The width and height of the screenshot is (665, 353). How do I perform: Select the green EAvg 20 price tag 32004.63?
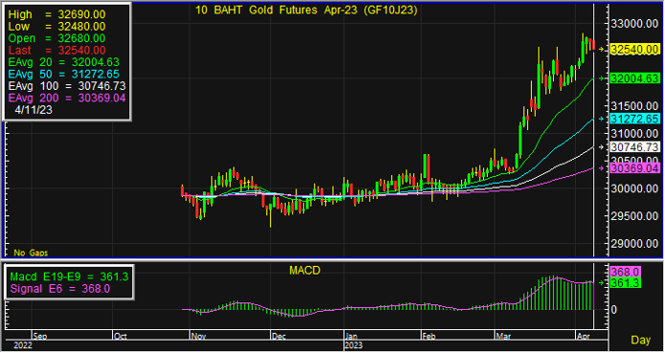click(634, 78)
